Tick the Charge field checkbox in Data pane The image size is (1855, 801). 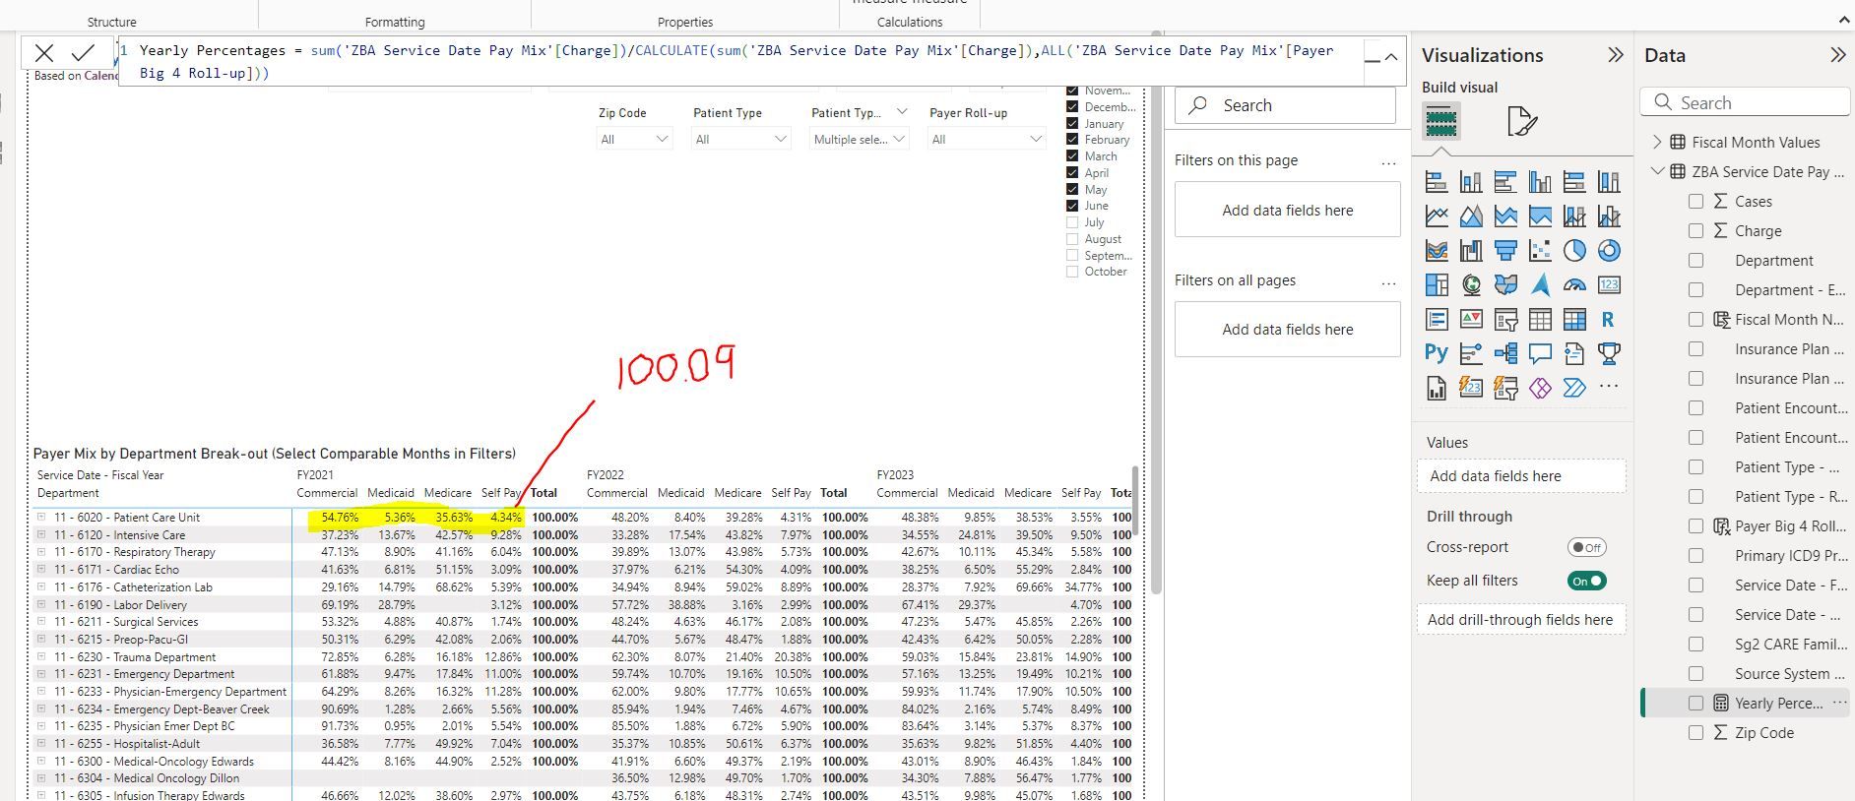click(1695, 230)
